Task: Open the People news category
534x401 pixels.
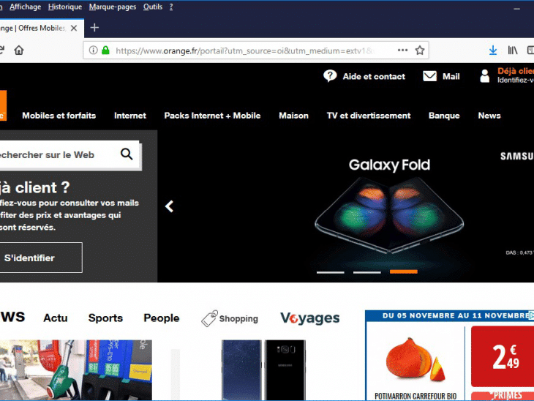Action: click(x=162, y=318)
